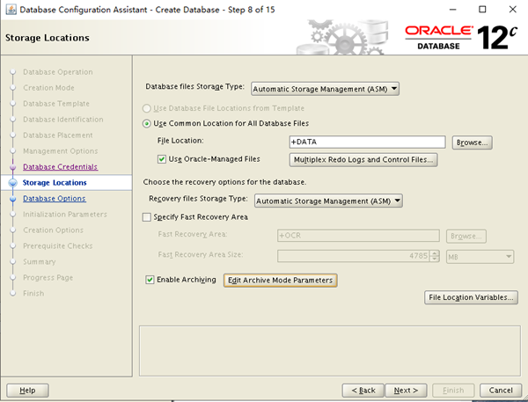The width and height of the screenshot is (528, 402).
Task: Maximize the Database Configuration Assistant window
Action: [x=482, y=10]
